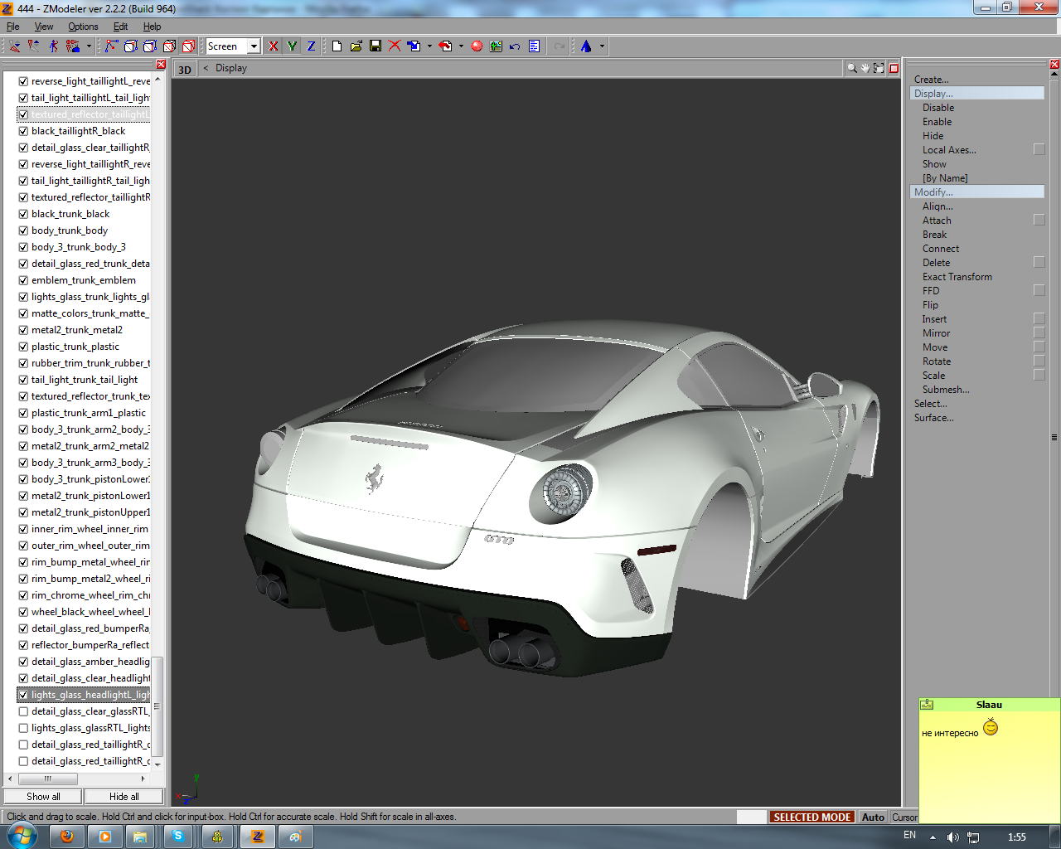Select the viewport pan hand tool
Screen dimensions: 1061x849
tap(865, 68)
